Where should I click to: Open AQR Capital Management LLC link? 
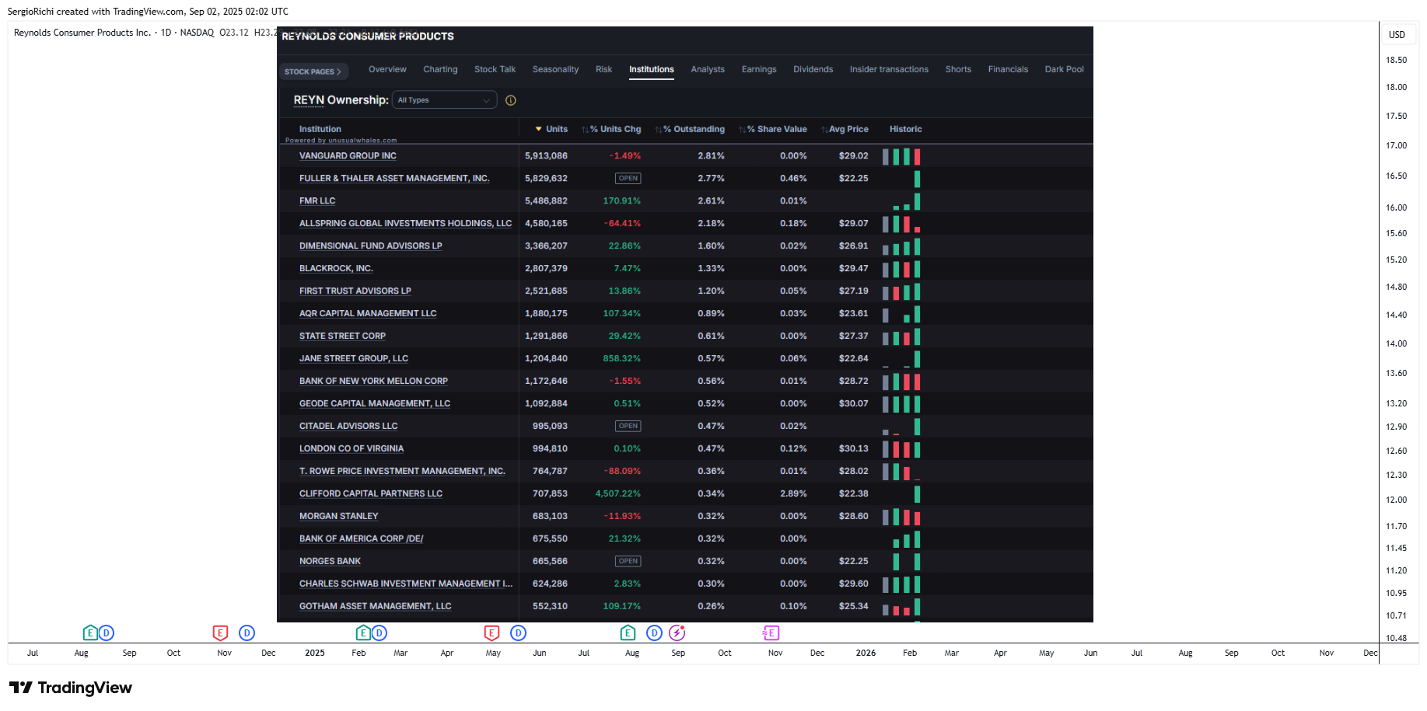[x=368, y=314]
